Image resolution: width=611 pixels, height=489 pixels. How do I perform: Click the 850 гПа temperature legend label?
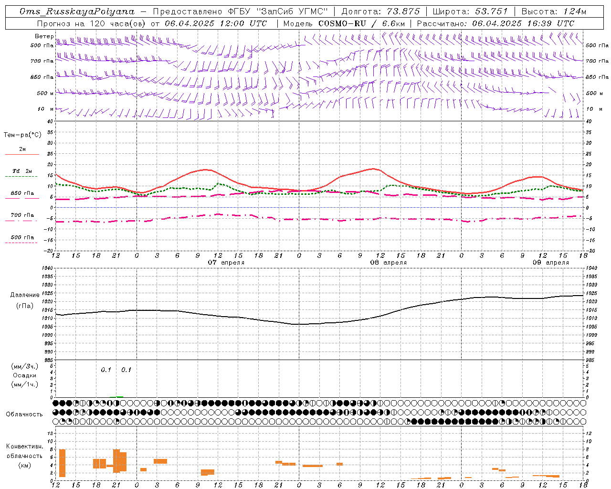tap(22, 193)
